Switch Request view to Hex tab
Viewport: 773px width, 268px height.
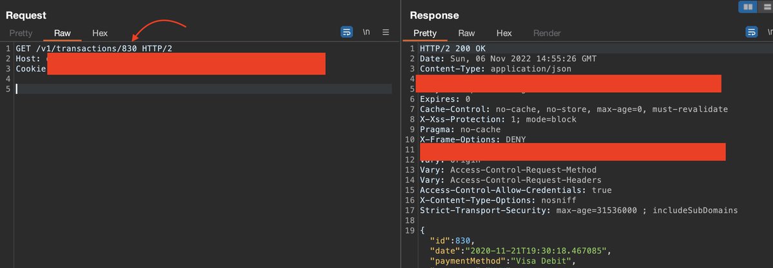coord(100,33)
